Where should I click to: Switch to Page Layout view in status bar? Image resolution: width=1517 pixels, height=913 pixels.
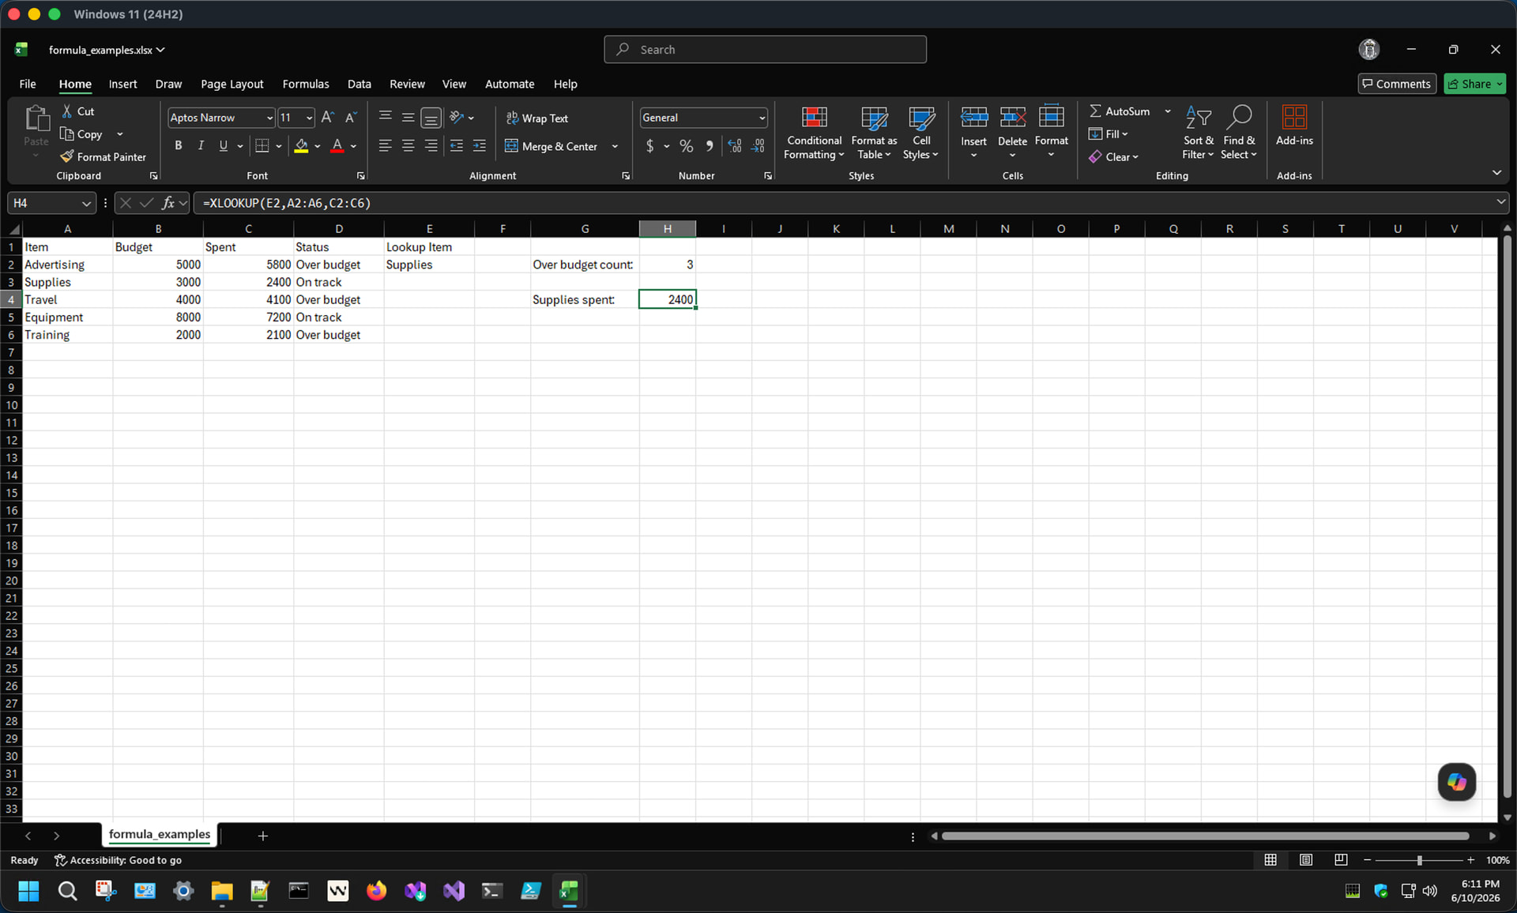[1305, 860]
